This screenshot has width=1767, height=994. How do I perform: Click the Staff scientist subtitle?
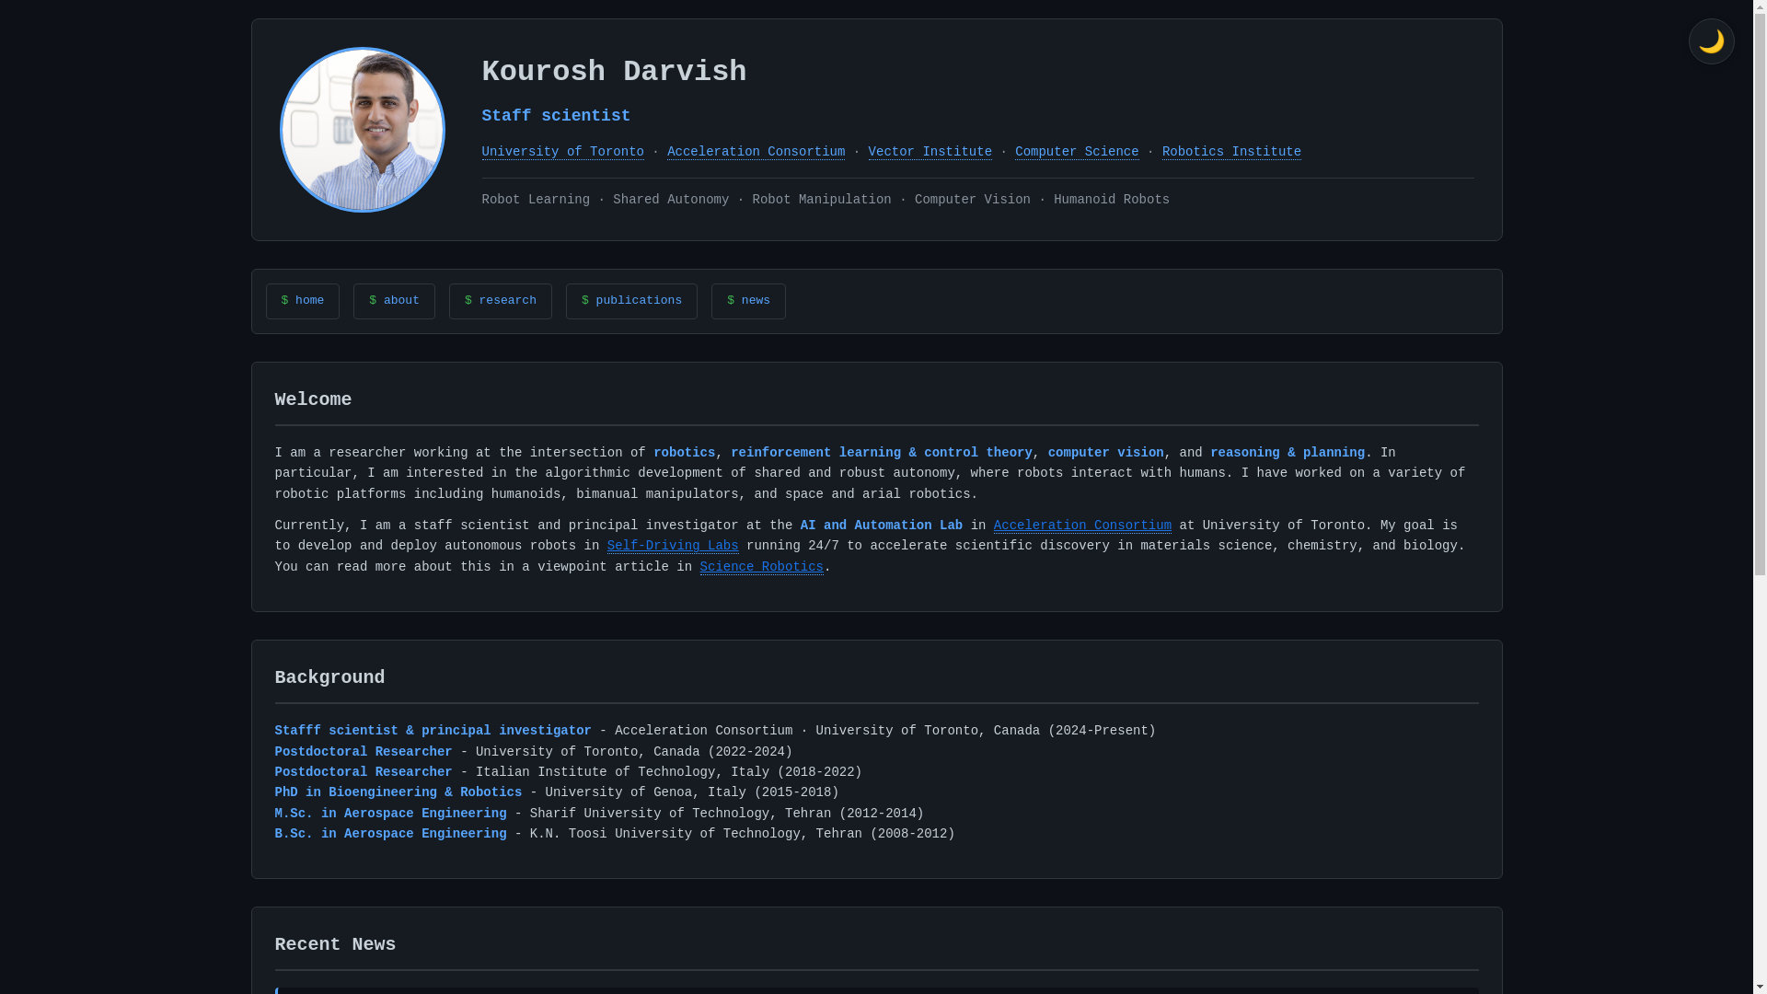pyautogui.click(x=556, y=116)
